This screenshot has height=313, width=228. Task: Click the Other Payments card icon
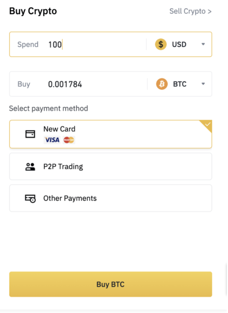[x=30, y=198]
